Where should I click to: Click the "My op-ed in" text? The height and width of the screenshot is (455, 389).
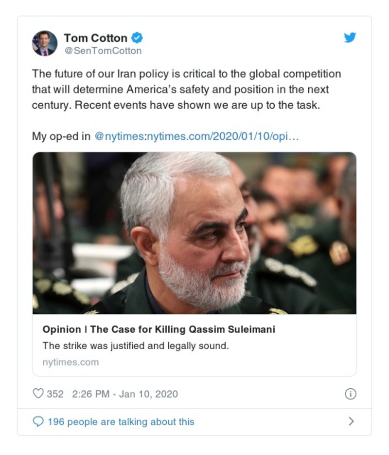pyautogui.click(x=61, y=136)
